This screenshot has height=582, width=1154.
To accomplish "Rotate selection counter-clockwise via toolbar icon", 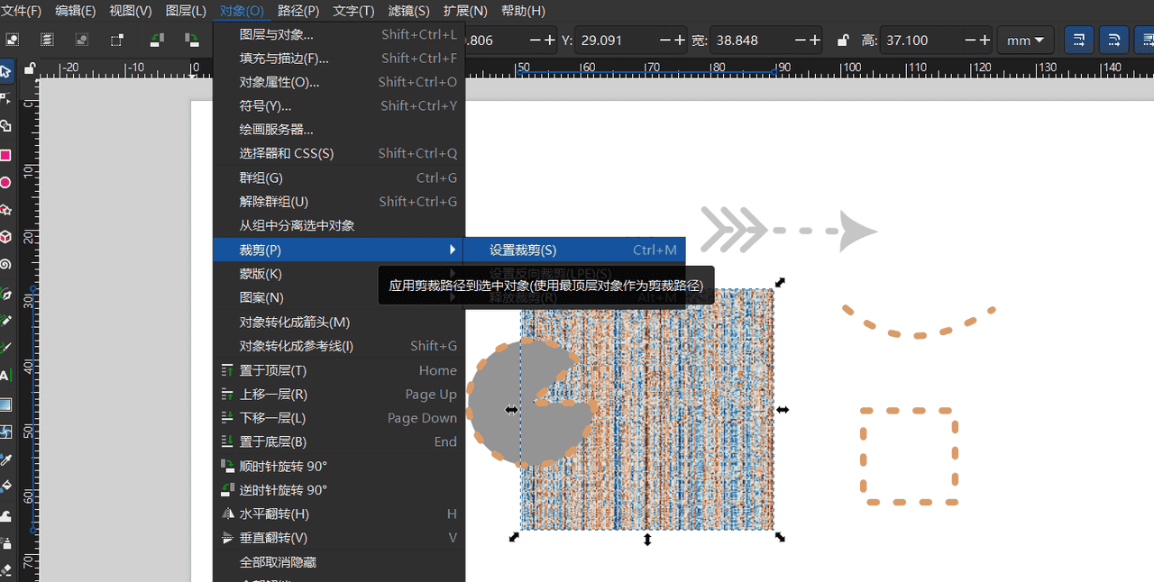I will 157,40.
